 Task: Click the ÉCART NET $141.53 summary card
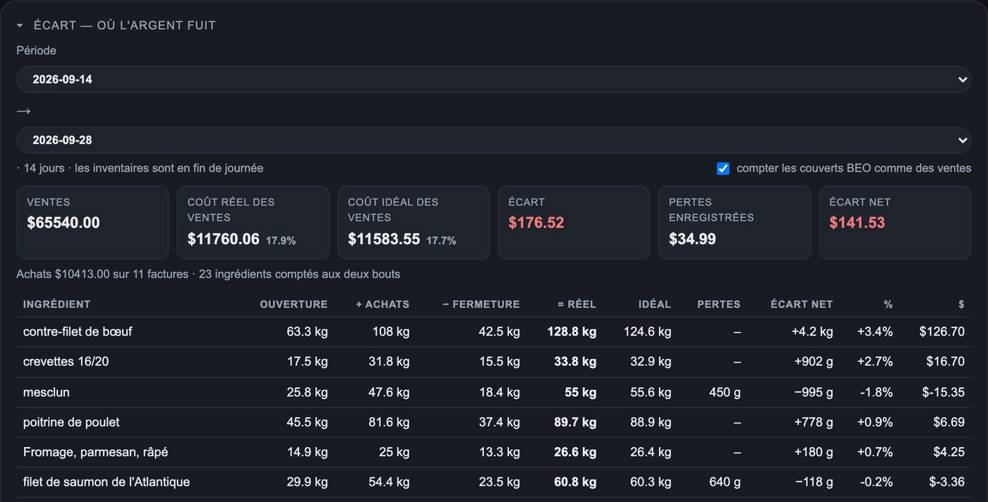pos(895,223)
